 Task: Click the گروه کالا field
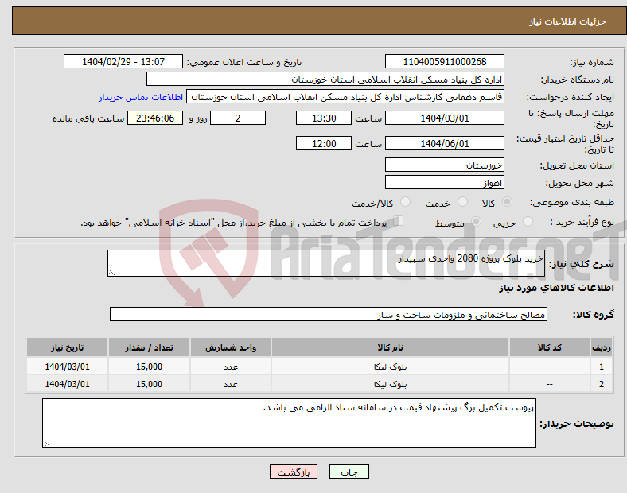[x=329, y=314]
